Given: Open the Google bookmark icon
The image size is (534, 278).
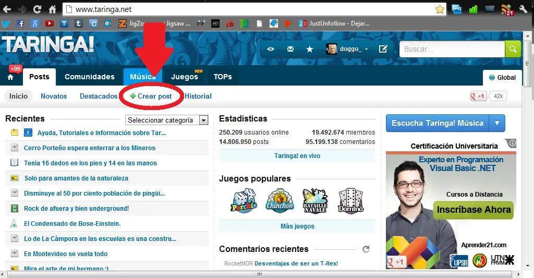Looking at the screenshot, I should (34, 23).
